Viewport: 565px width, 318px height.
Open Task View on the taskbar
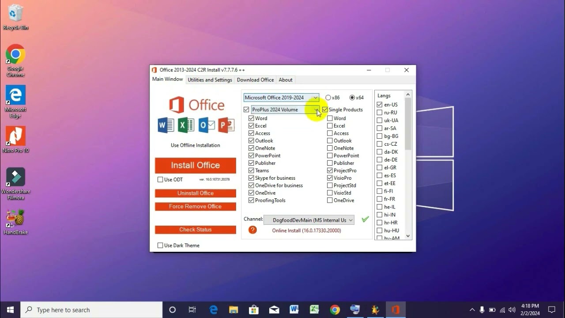coord(192,310)
